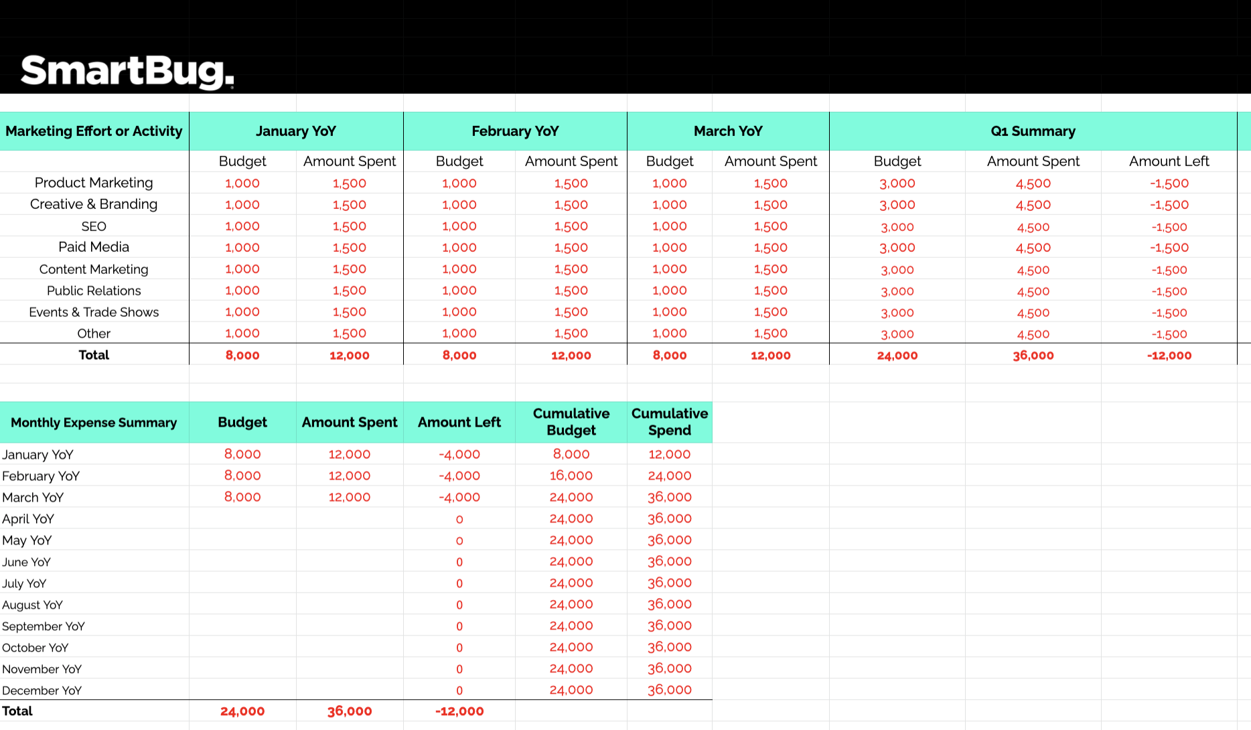Click the Public Relations row label

(94, 290)
